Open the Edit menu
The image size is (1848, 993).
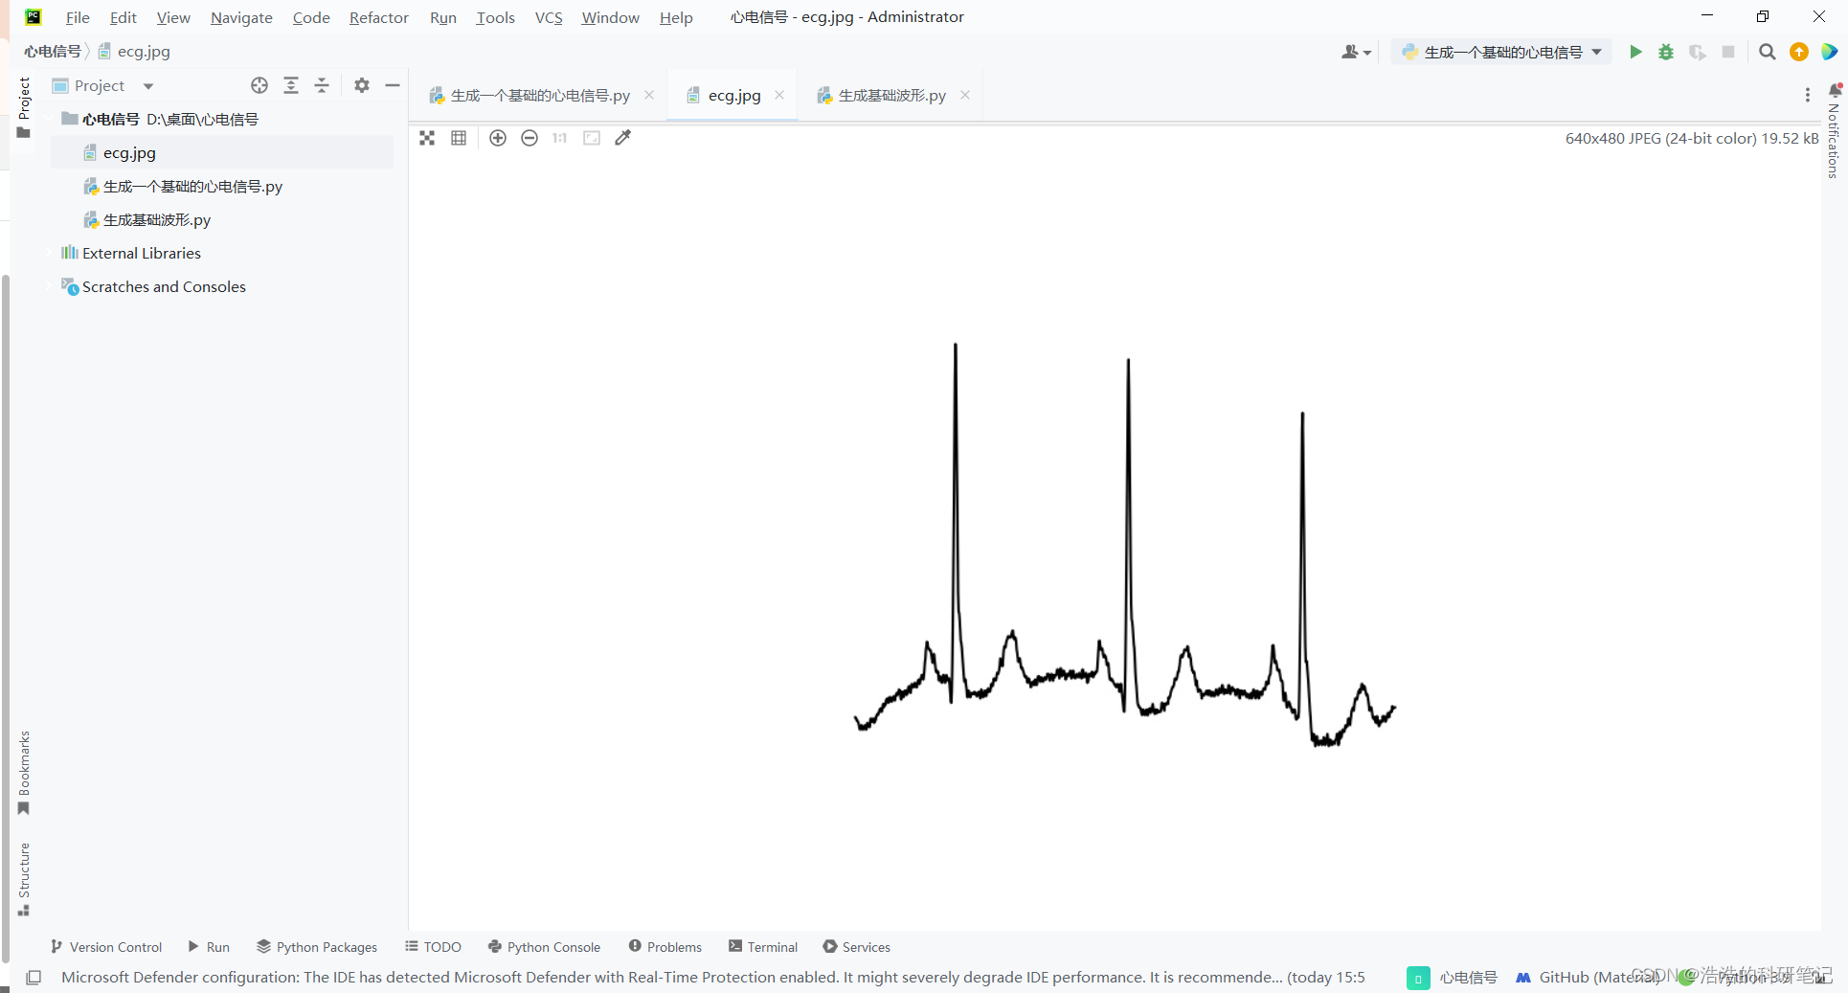click(123, 17)
